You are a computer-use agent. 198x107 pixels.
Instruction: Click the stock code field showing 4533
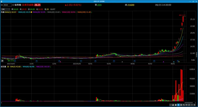click(x=7, y=5)
